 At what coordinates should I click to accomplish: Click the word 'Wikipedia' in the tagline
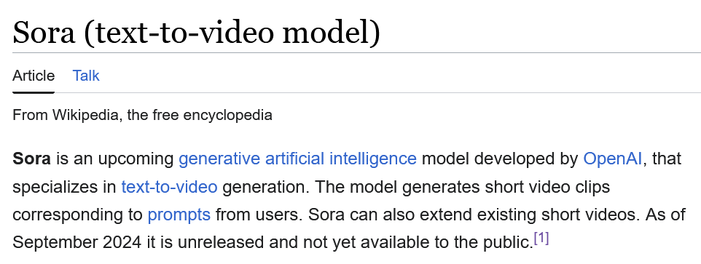(86, 115)
